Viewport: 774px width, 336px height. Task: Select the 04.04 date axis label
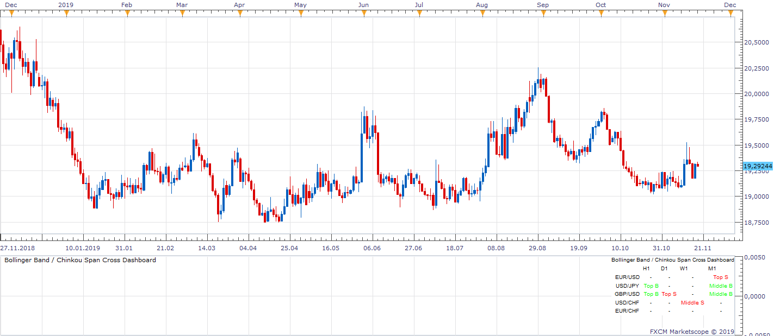(248, 248)
